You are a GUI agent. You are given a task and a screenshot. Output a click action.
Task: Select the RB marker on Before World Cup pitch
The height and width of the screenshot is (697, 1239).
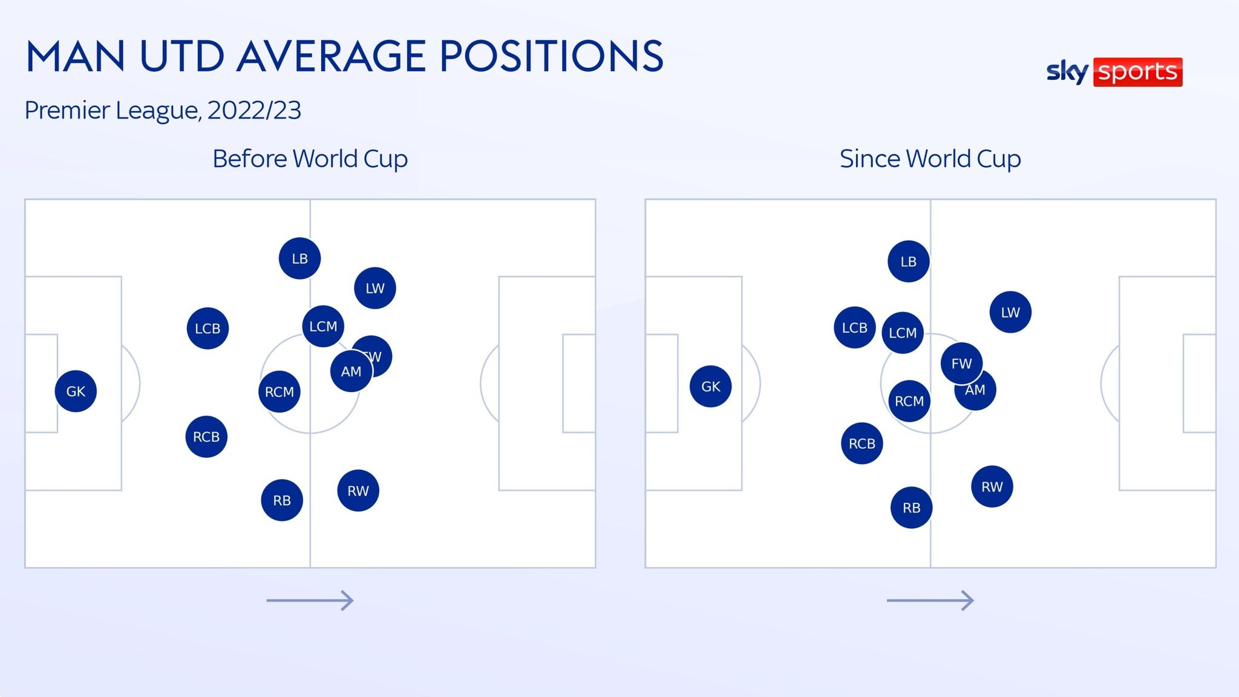[282, 500]
